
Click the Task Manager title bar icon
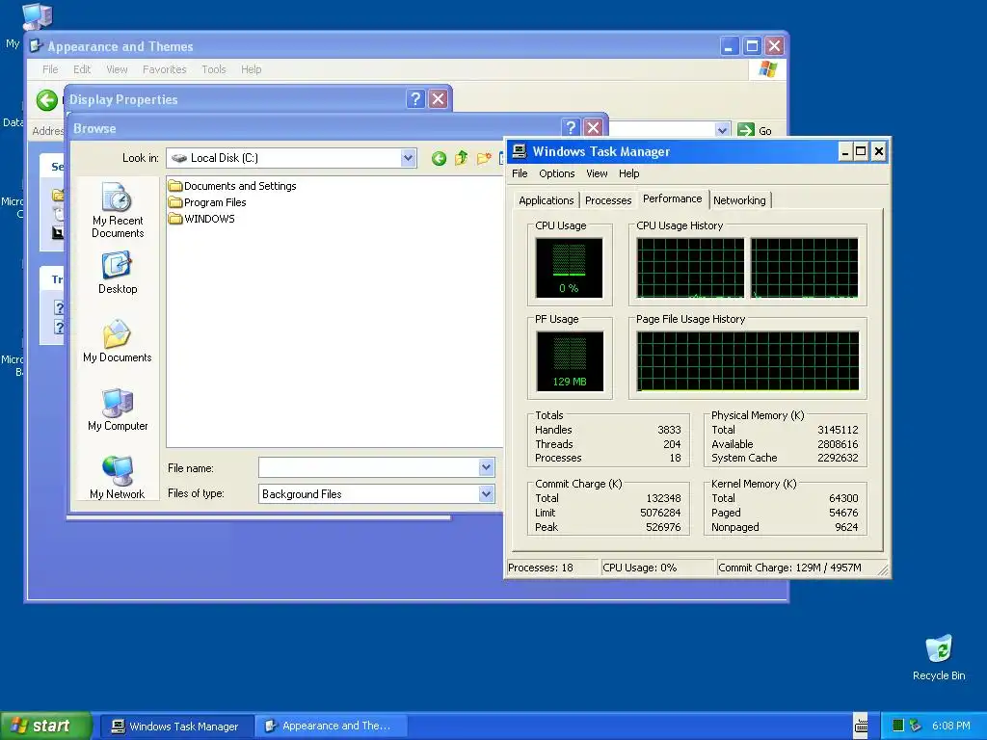pos(520,151)
